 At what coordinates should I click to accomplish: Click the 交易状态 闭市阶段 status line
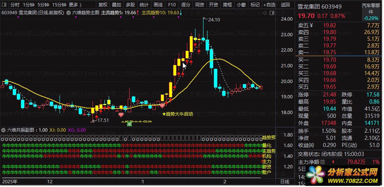click(x=331, y=154)
